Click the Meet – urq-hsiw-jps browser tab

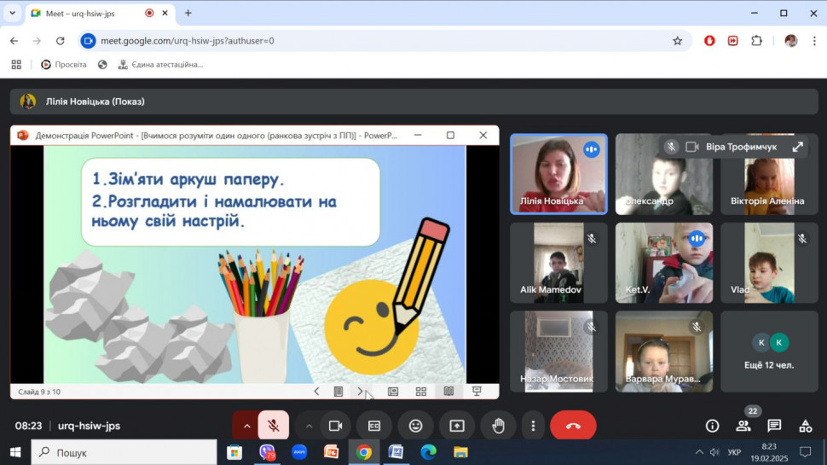click(85, 14)
